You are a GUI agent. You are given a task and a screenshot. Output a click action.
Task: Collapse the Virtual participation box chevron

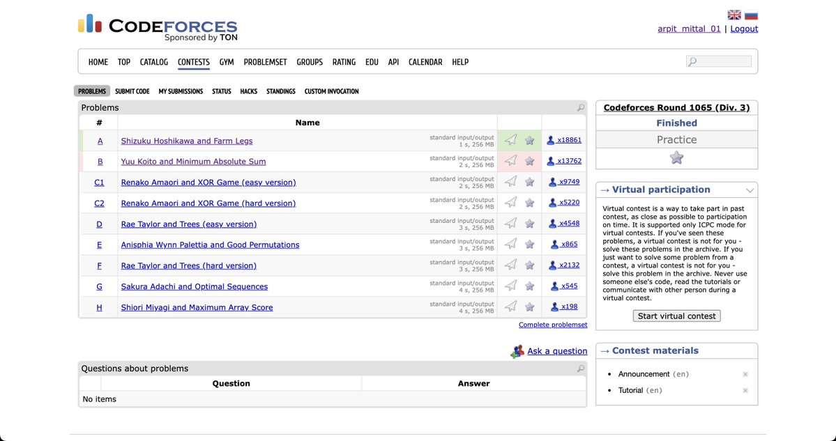(750, 190)
